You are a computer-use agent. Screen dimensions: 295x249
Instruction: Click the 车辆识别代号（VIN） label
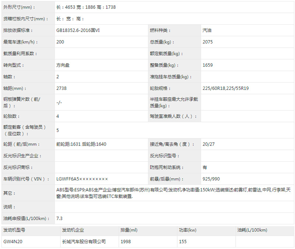[x=26, y=179]
